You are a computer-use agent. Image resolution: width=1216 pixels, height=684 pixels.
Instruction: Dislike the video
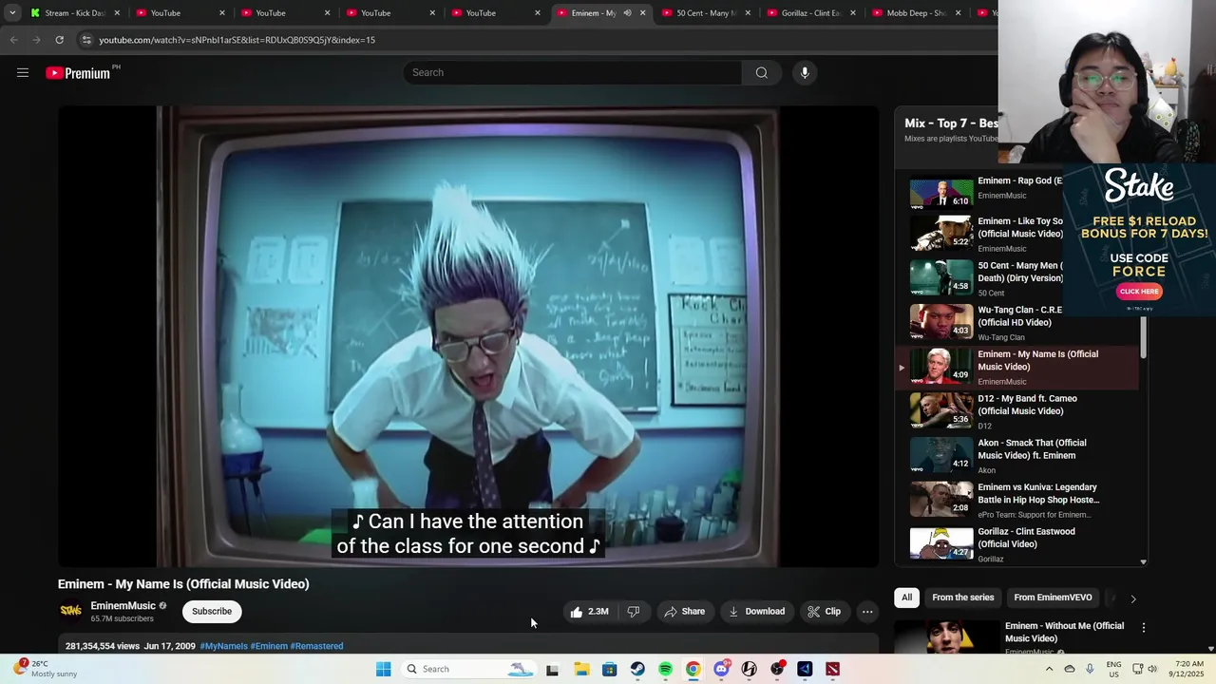[633, 612]
